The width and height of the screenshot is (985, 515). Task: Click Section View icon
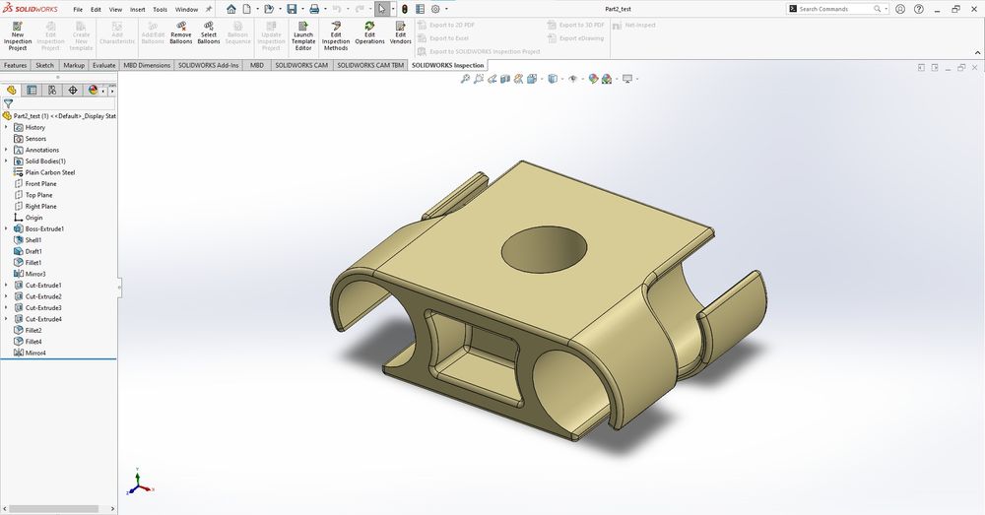[x=505, y=79]
